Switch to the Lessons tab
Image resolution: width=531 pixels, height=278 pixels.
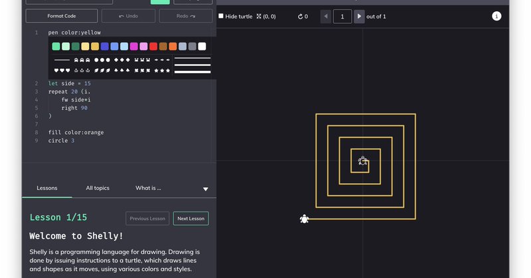click(x=46, y=188)
